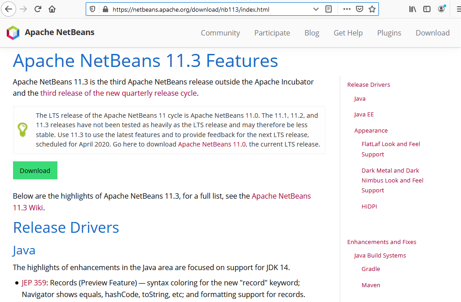Jump to Appearance in sidebar
This screenshot has height=302, width=461.
click(371, 131)
